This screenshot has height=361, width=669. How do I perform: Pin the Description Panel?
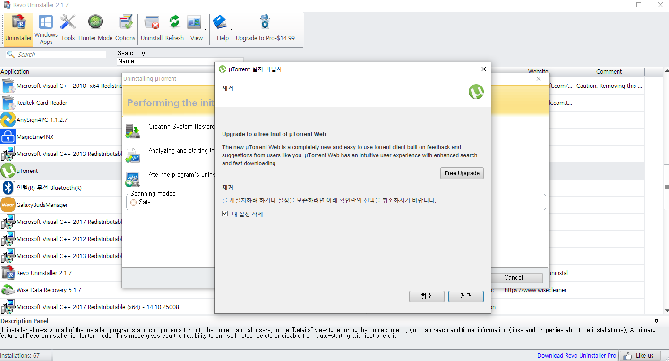656,321
